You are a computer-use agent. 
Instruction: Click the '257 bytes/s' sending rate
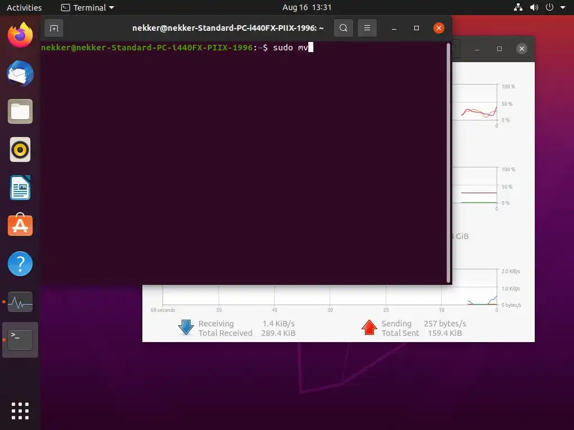(445, 324)
